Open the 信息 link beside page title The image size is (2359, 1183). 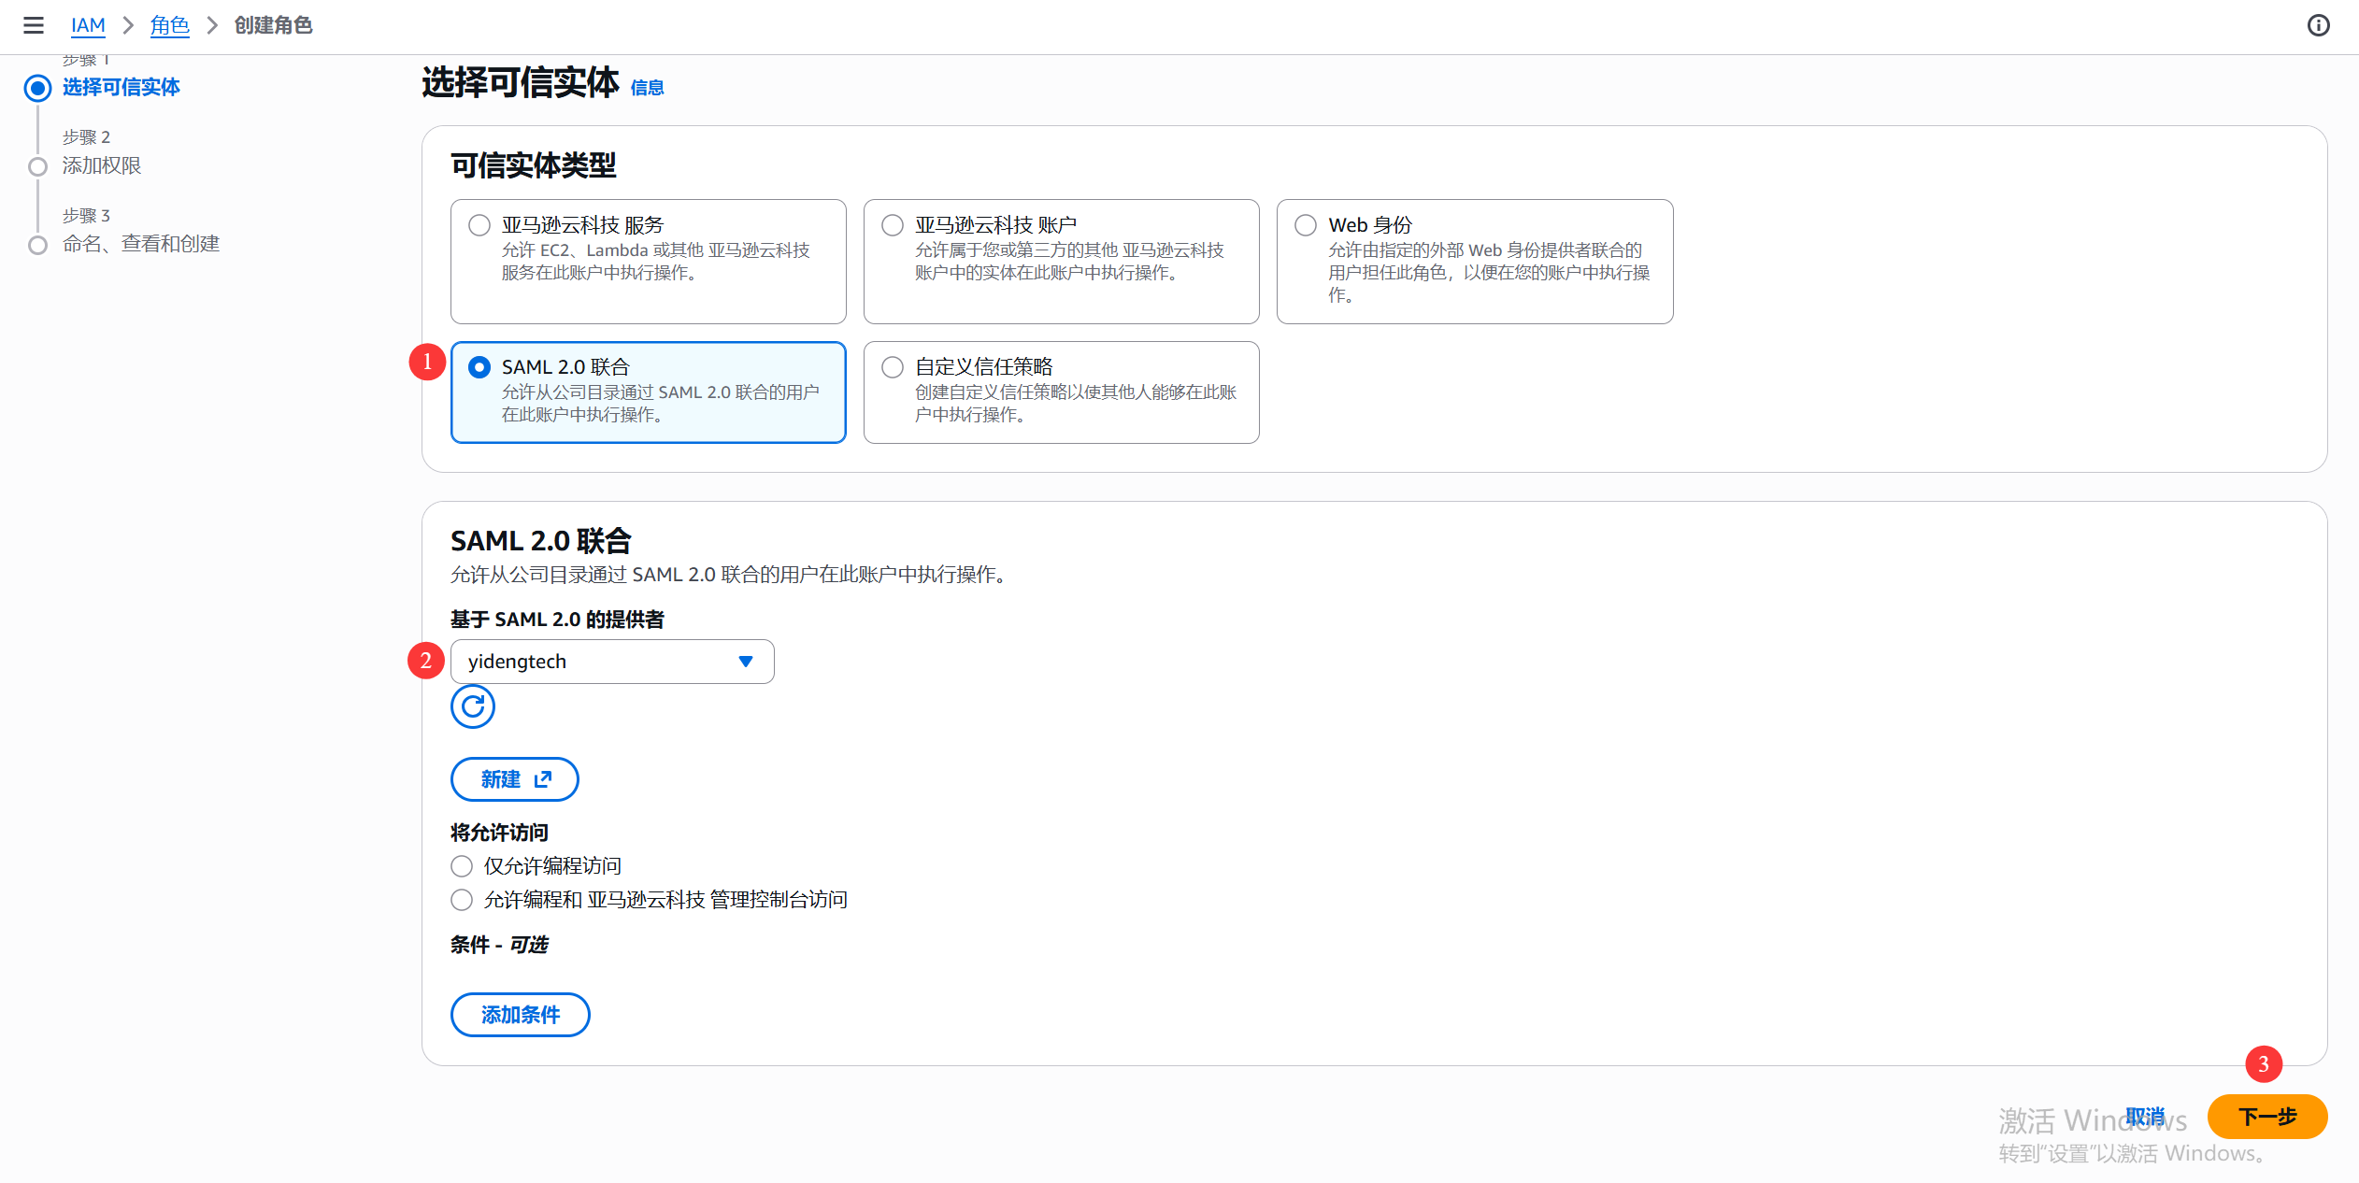[647, 88]
